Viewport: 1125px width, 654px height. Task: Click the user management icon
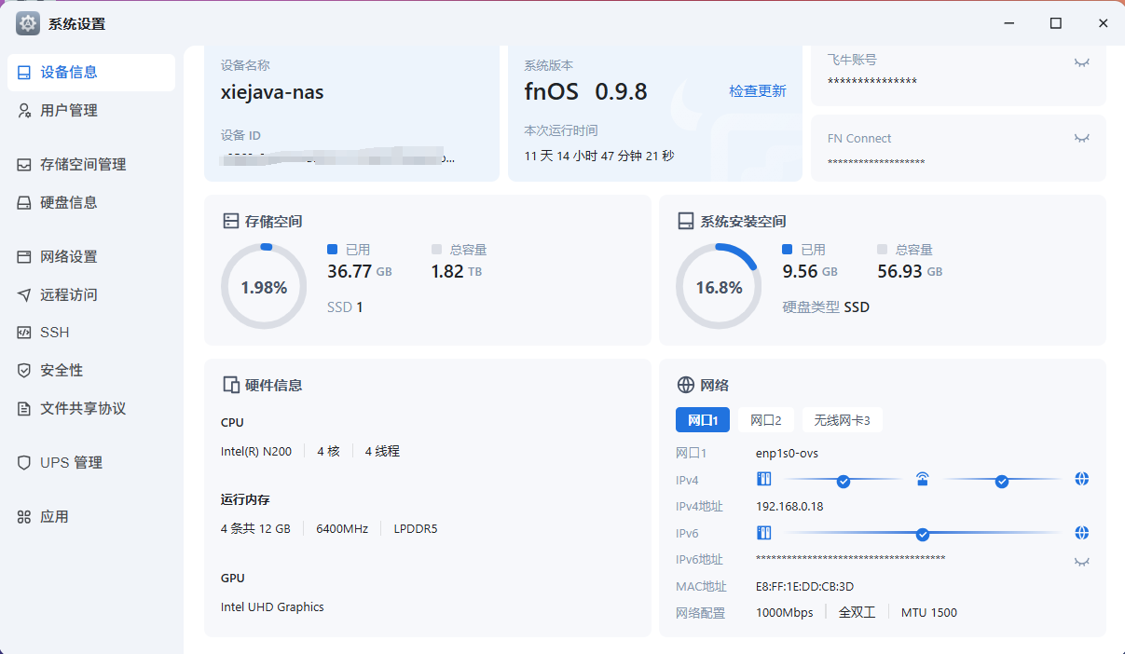pos(24,111)
